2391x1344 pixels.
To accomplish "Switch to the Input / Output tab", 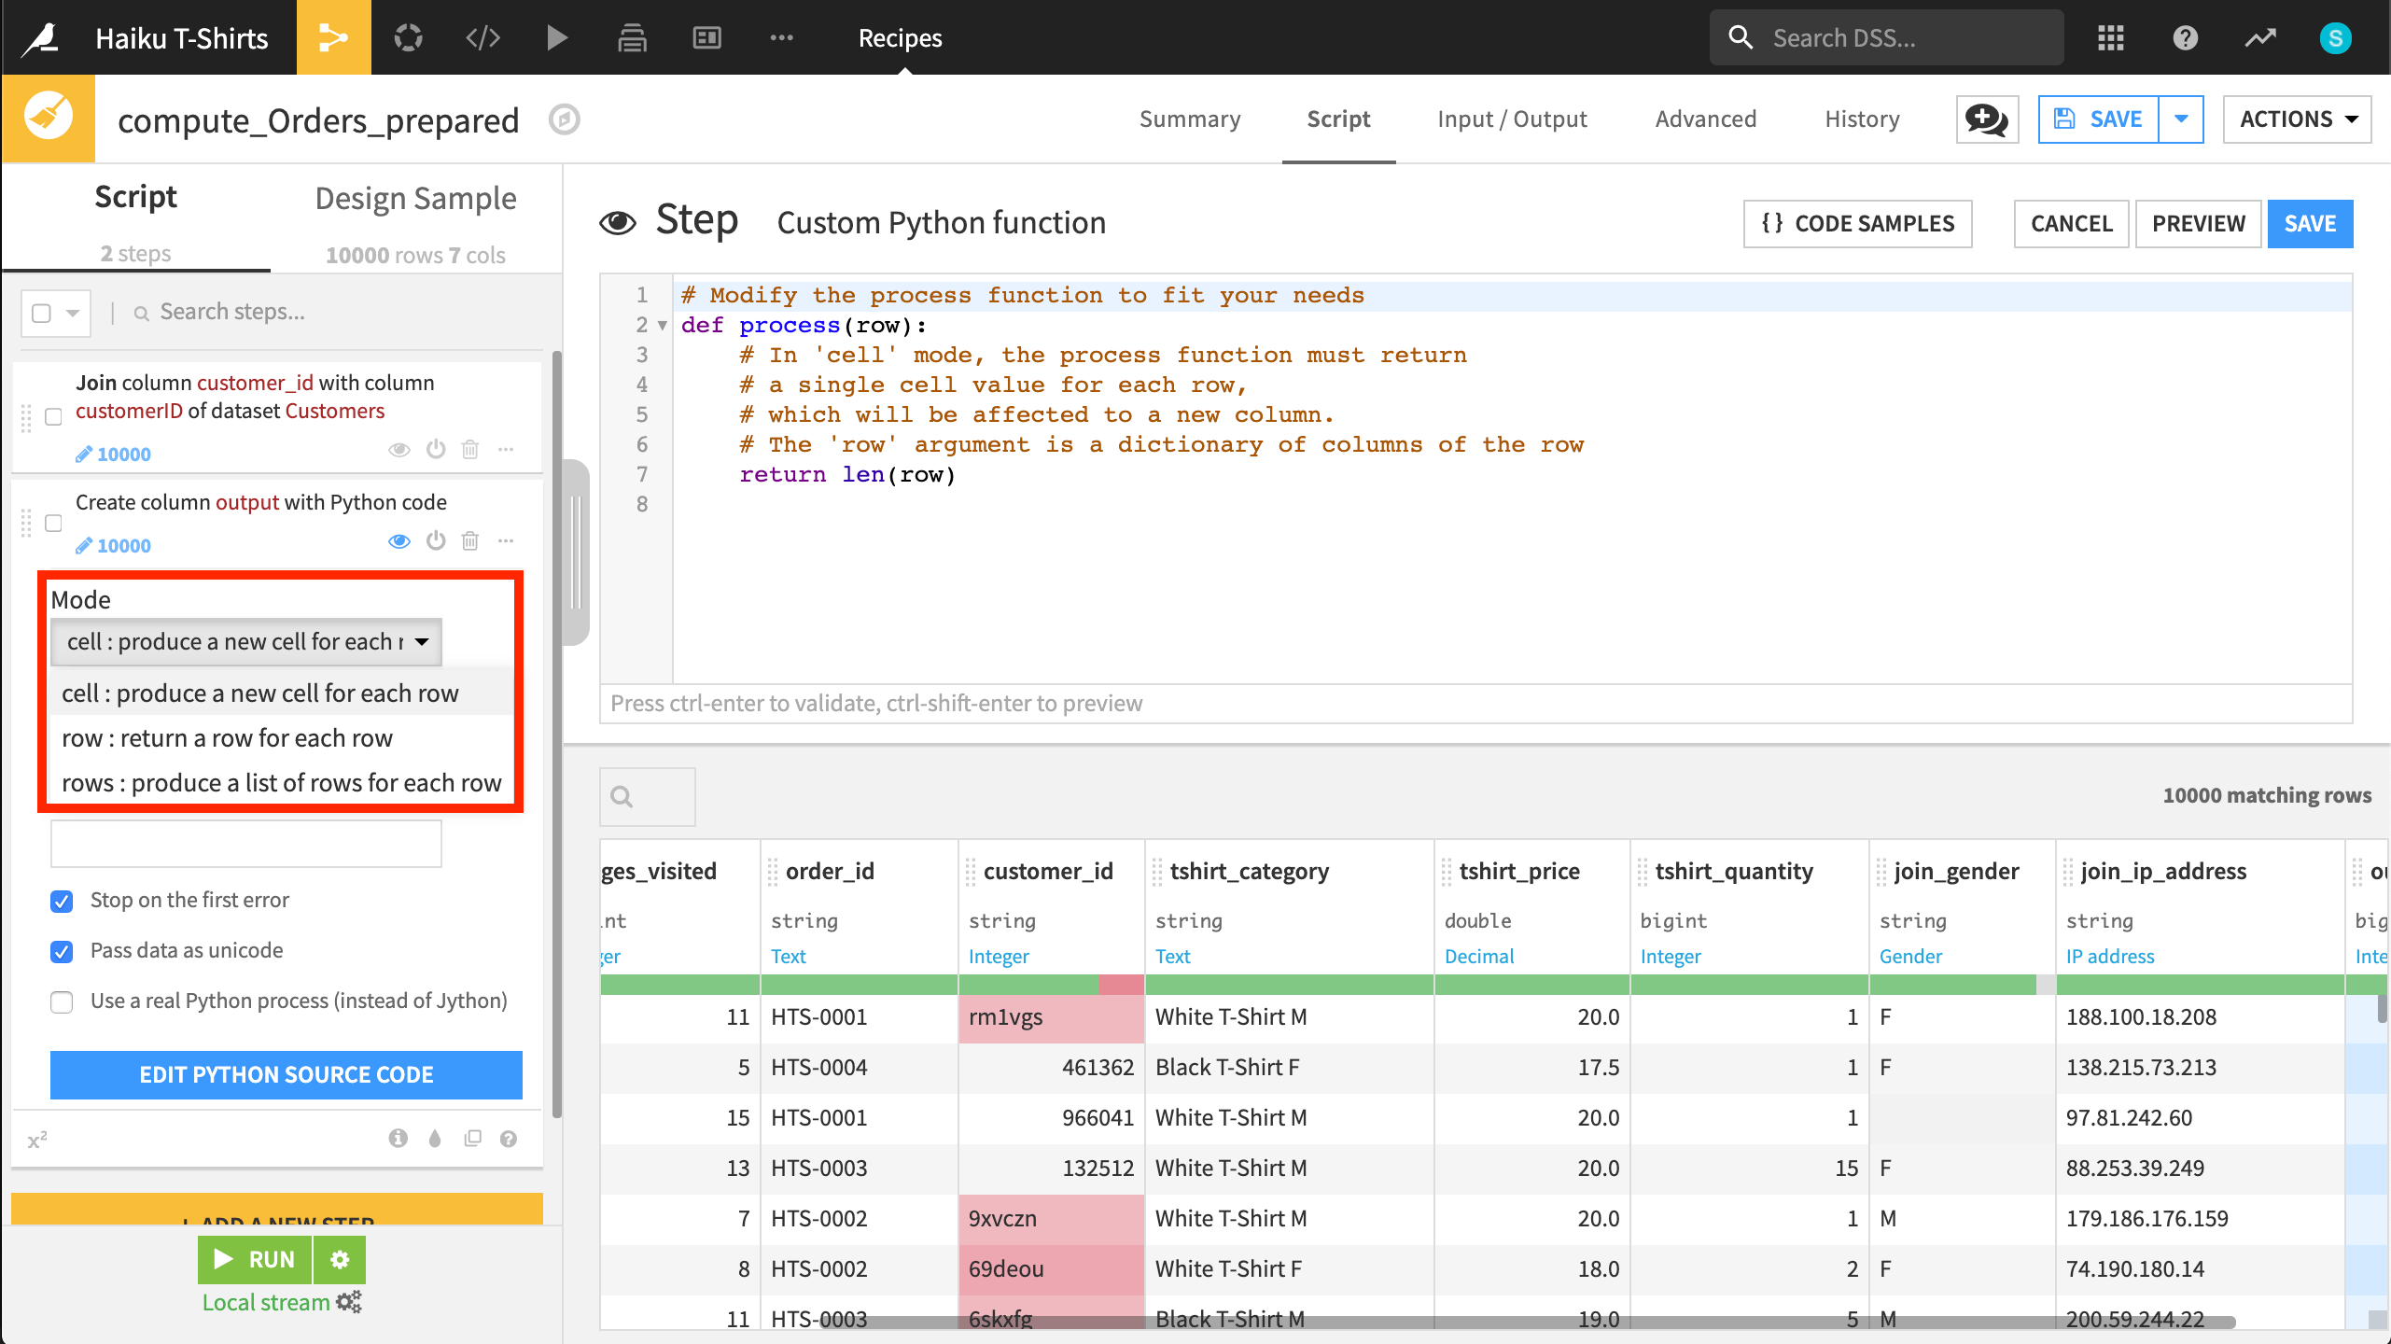I will coord(1512,119).
